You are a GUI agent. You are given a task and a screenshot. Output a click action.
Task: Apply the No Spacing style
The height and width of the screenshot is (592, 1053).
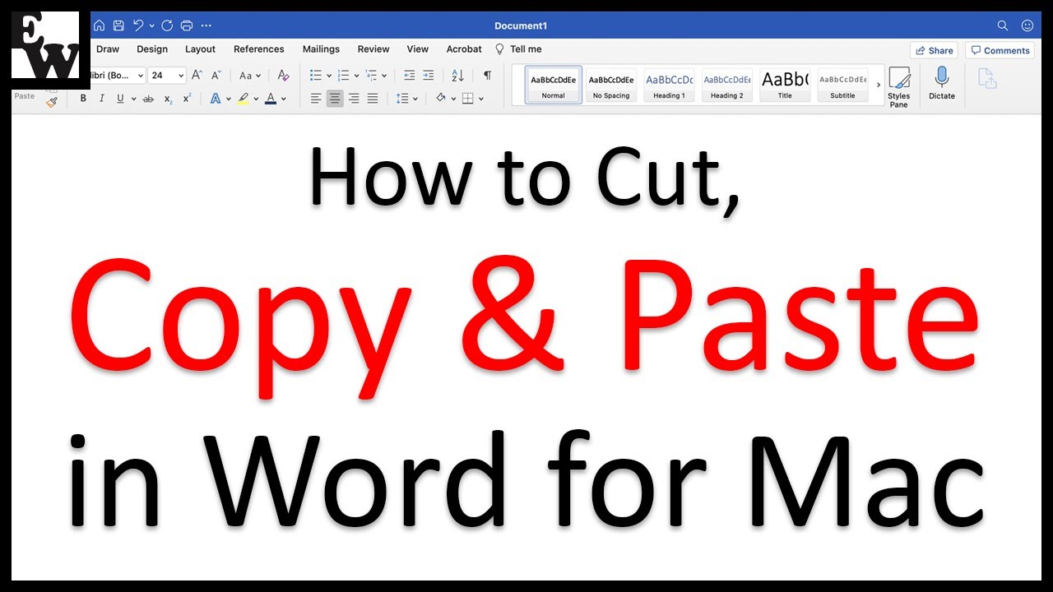click(611, 85)
